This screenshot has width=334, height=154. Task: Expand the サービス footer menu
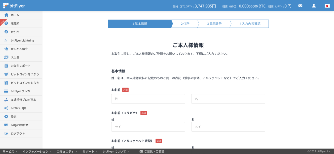(10, 151)
